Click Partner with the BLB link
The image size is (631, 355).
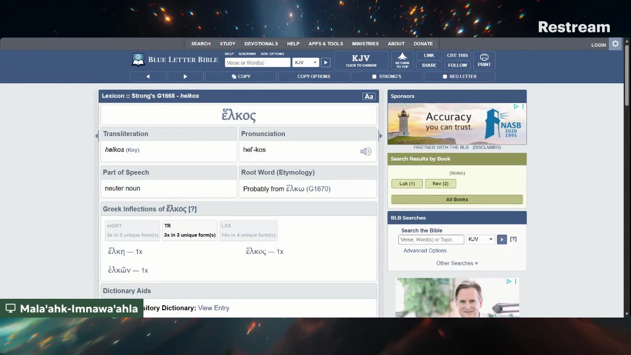tap(442, 147)
